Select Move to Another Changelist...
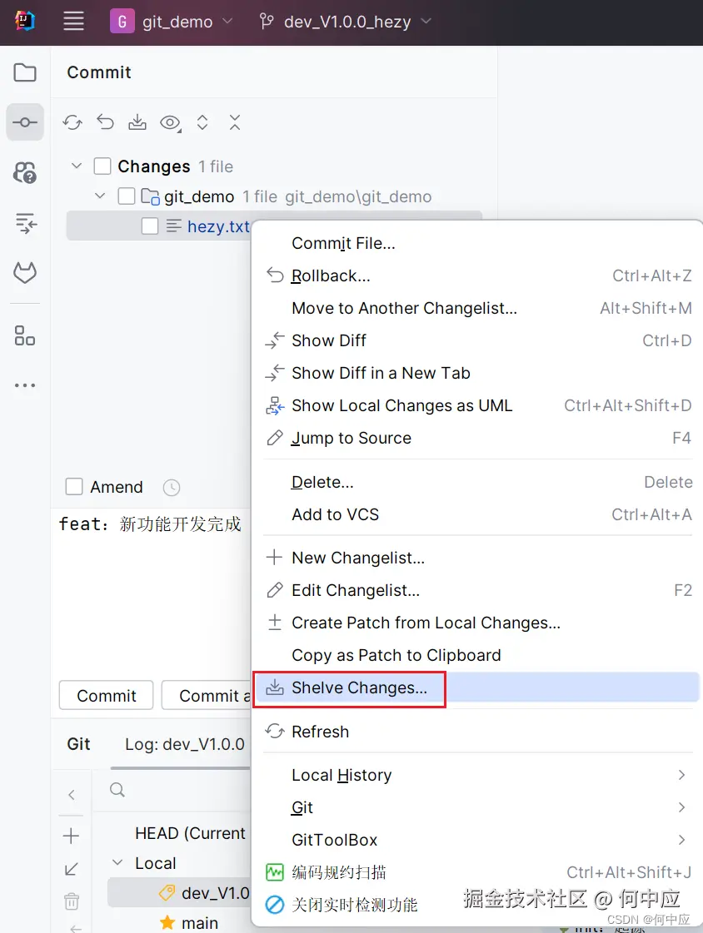This screenshot has width=703, height=933. [478, 308]
